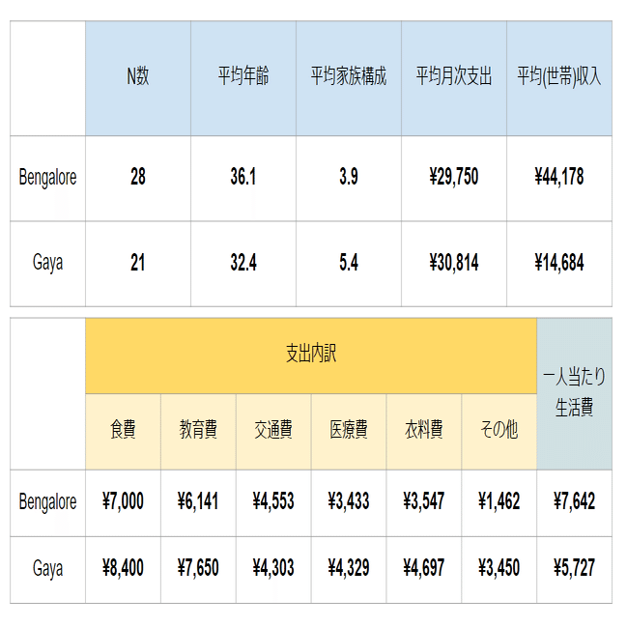This screenshot has width=627, height=627.
Task: Select the その他 column header
Action: click(x=499, y=430)
